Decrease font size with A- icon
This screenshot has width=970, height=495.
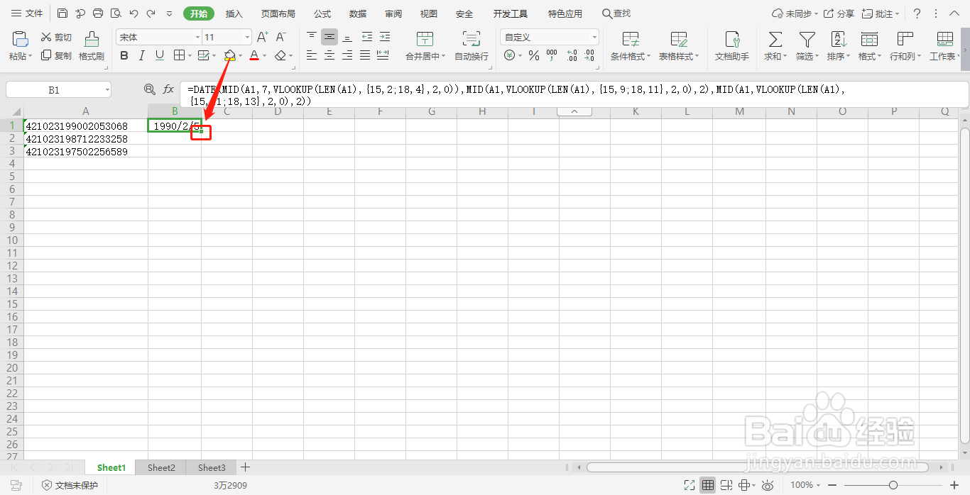click(280, 37)
